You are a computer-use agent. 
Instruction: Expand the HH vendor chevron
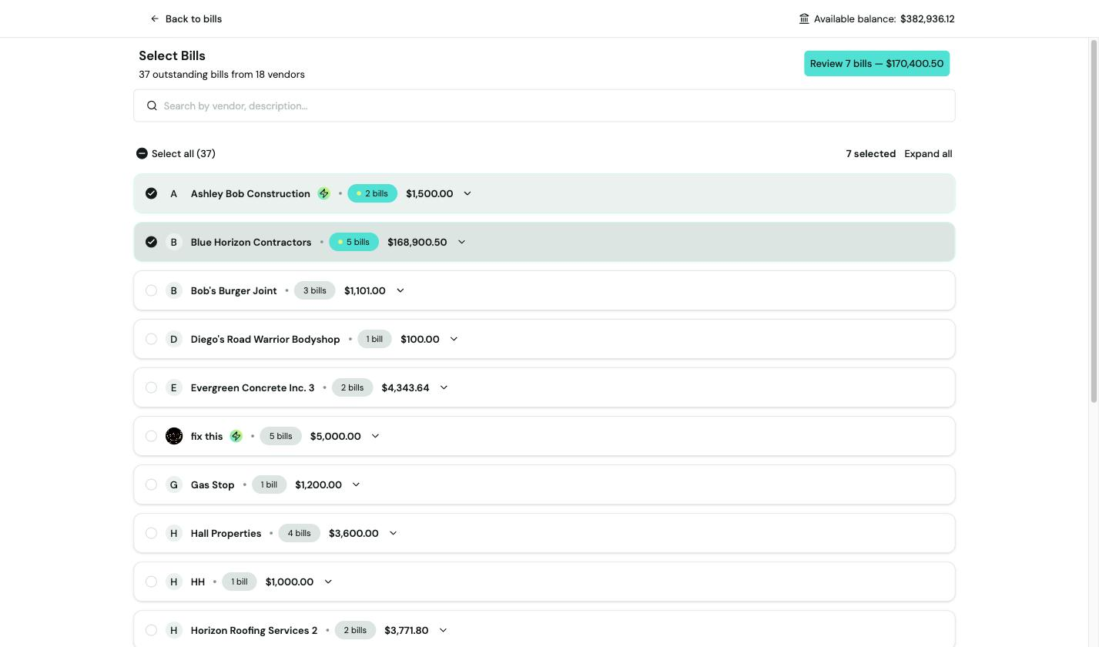point(328,582)
